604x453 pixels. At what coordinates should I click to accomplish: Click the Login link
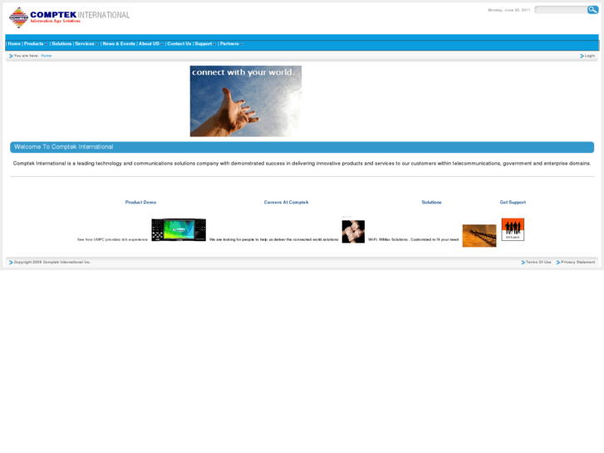[590, 56]
